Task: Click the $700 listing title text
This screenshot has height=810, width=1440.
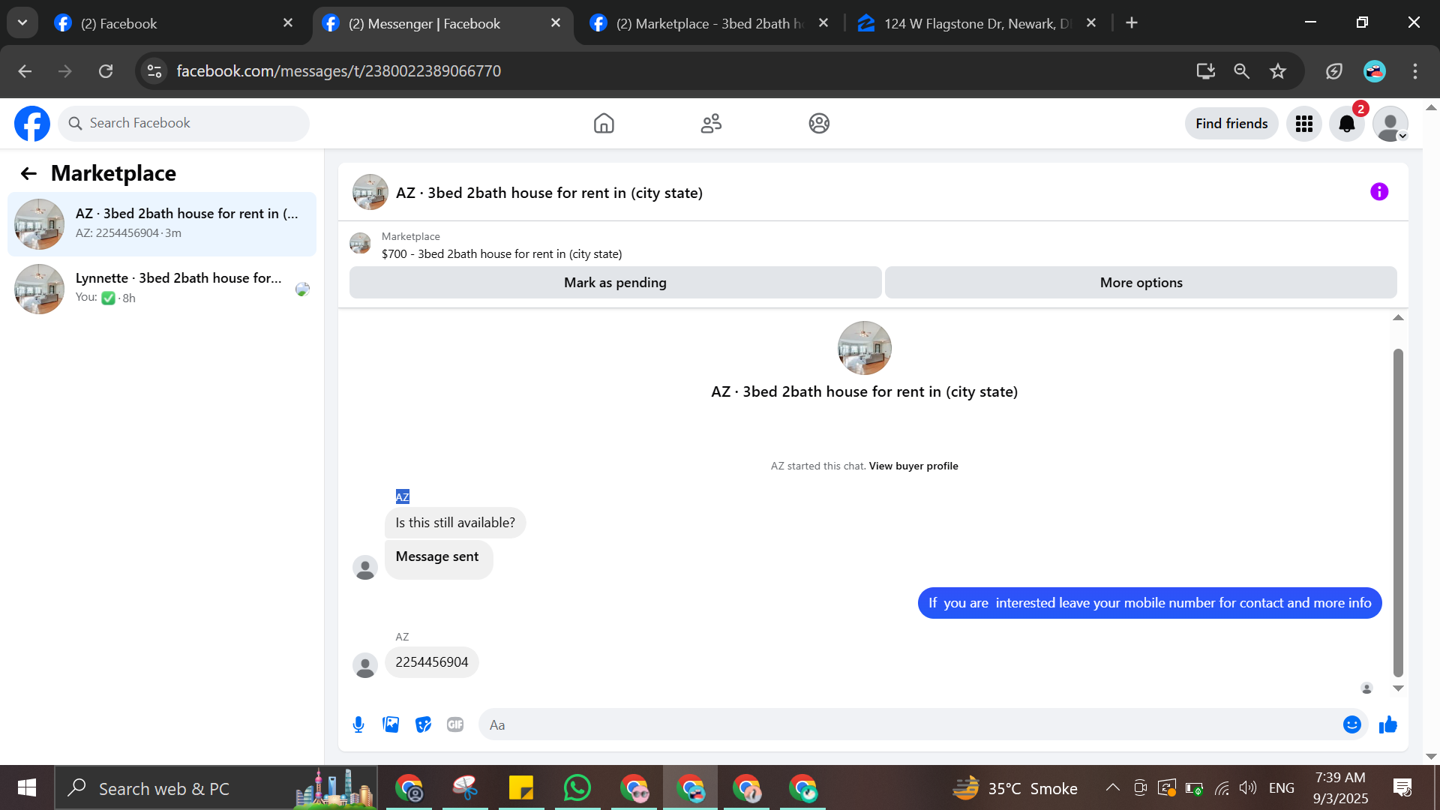Action: (x=502, y=254)
